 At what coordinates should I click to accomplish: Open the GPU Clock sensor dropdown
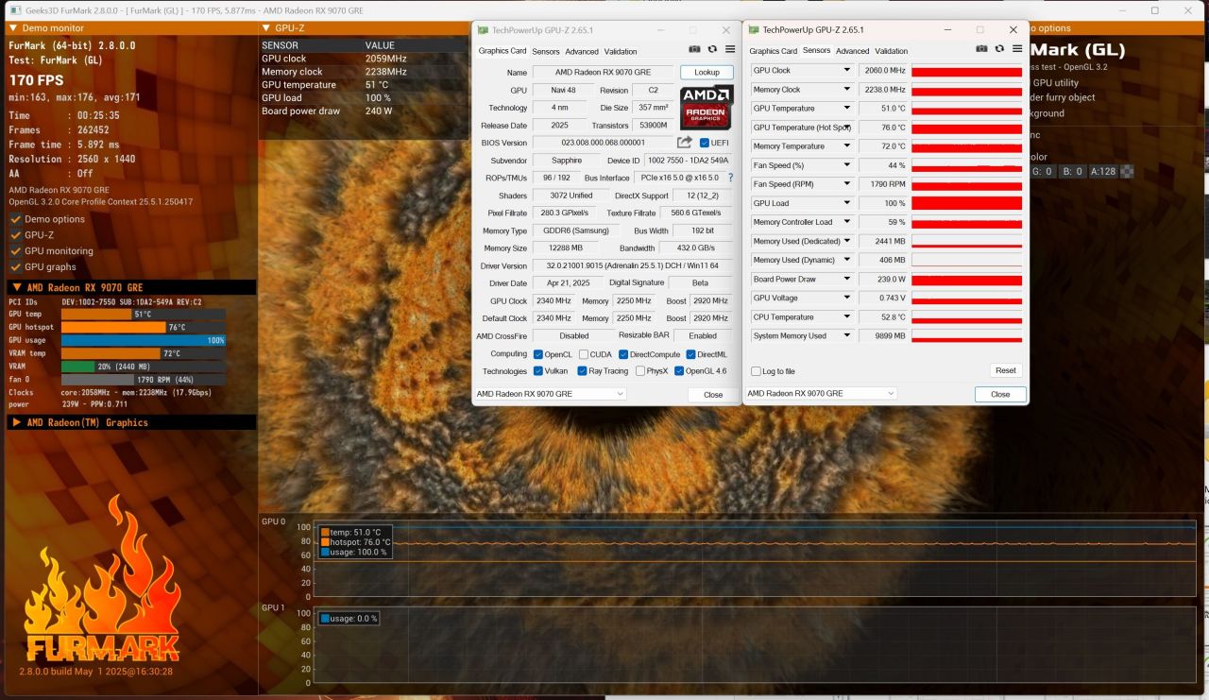[847, 70]
